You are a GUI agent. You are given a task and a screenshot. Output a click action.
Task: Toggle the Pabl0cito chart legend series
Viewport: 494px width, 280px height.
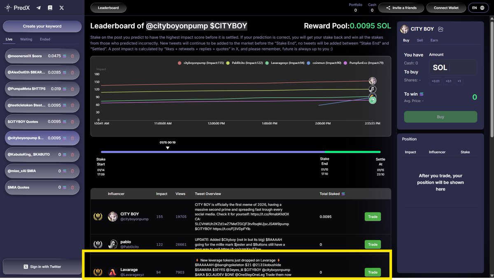tap(245, 63)
